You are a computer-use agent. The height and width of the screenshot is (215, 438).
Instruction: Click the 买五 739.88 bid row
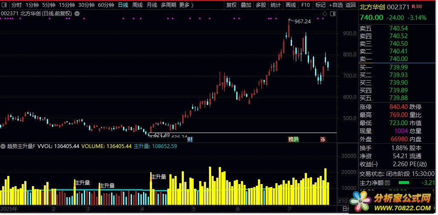tap(397, 98)
